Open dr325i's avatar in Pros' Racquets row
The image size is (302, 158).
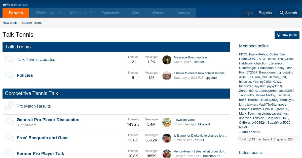[167, 138]
